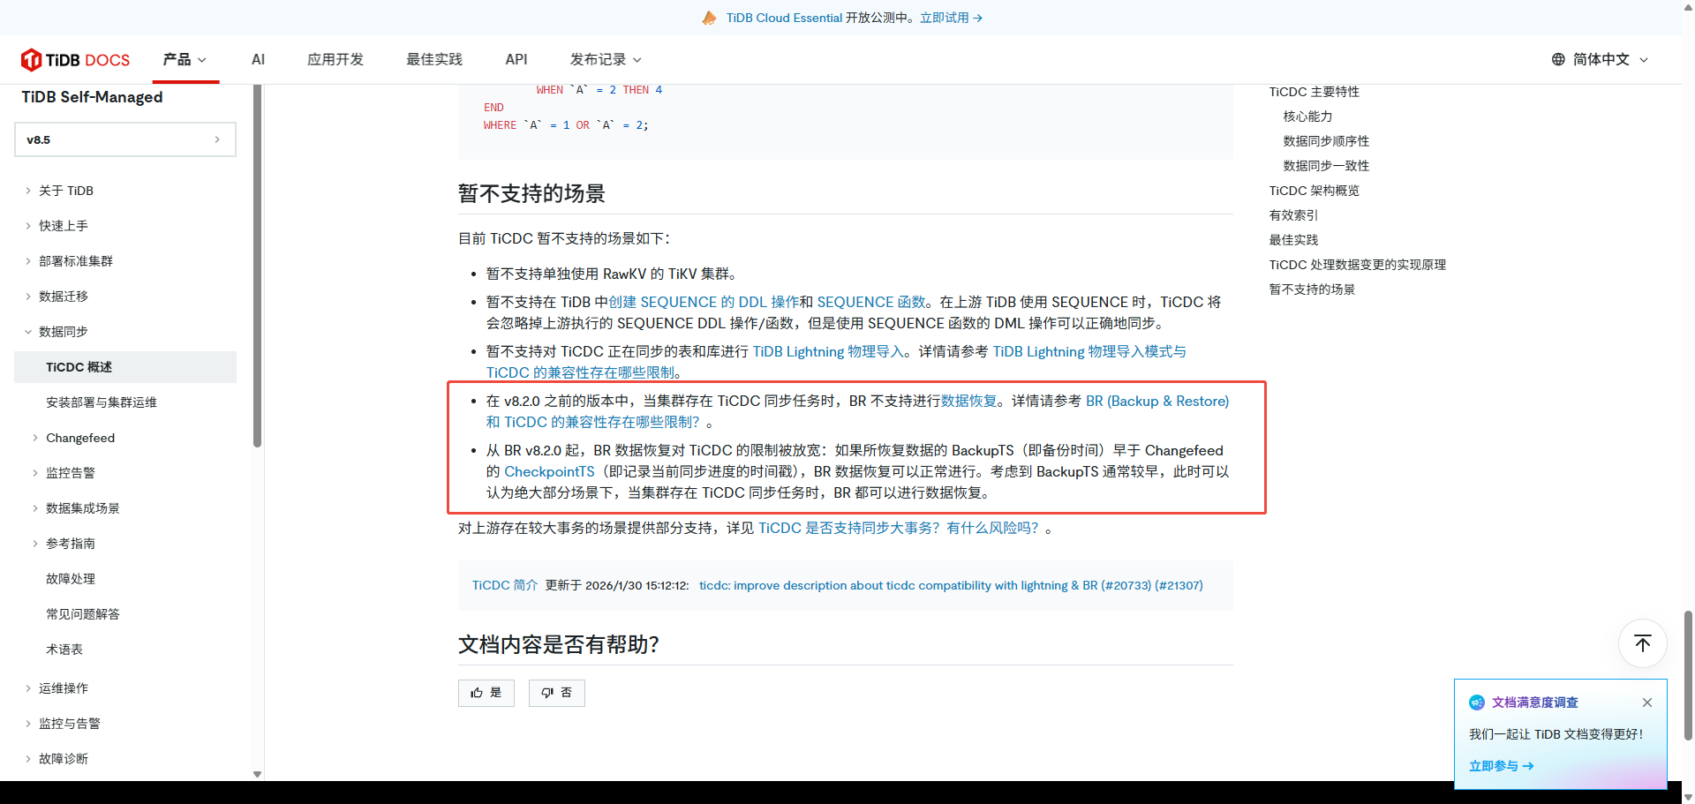
Task: Click the TiDB Docs logo
Action: pyautogui.click(x=75, y=60)
